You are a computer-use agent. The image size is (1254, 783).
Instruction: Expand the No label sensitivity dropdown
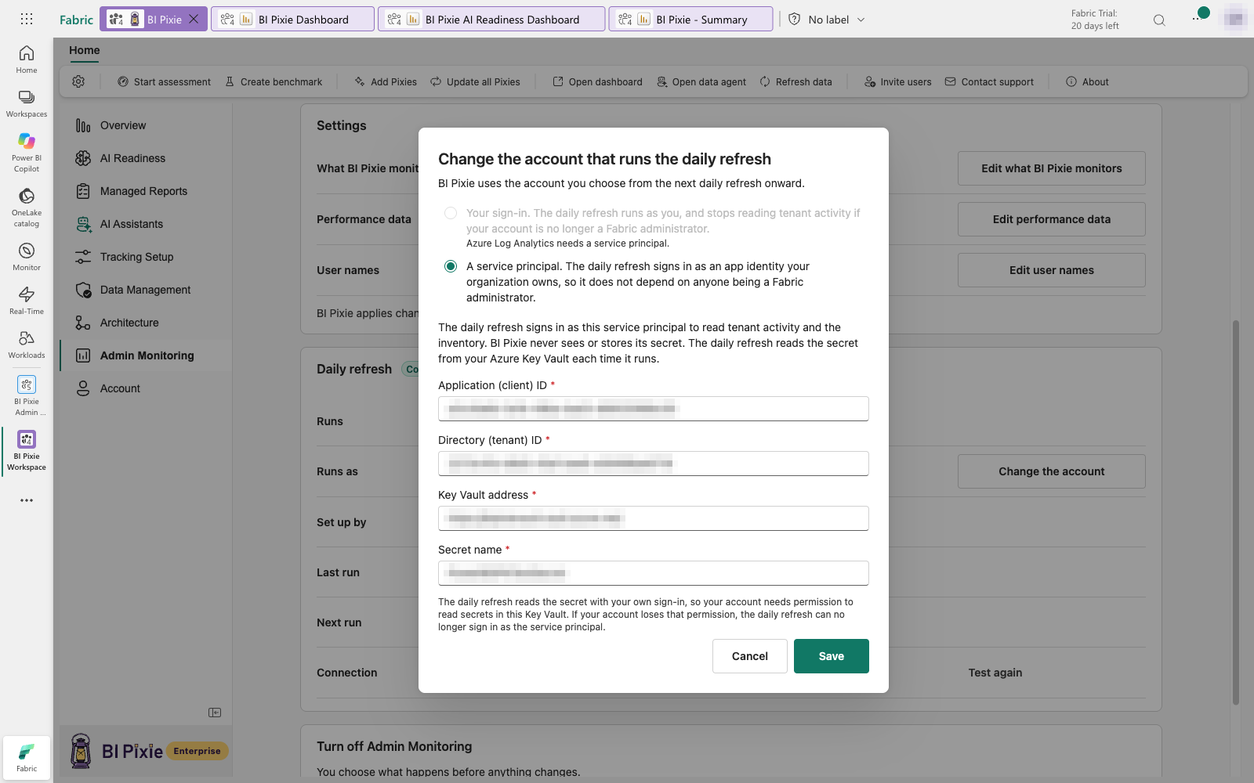827,20
